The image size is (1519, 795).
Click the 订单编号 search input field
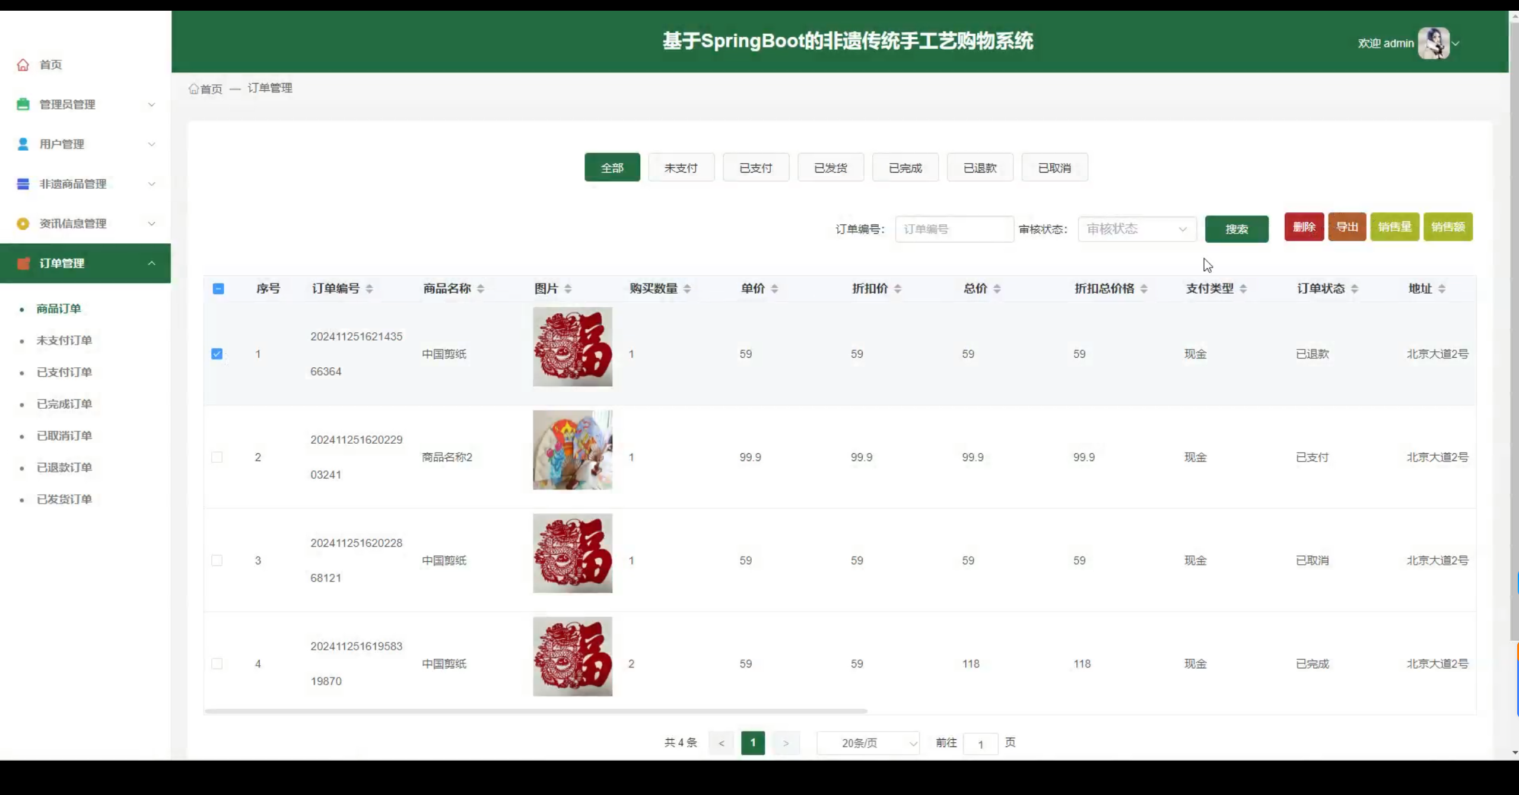[954, 229]
